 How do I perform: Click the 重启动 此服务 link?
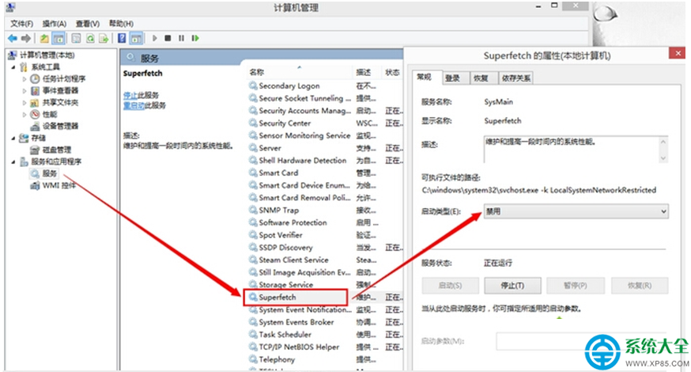(134, 105)
